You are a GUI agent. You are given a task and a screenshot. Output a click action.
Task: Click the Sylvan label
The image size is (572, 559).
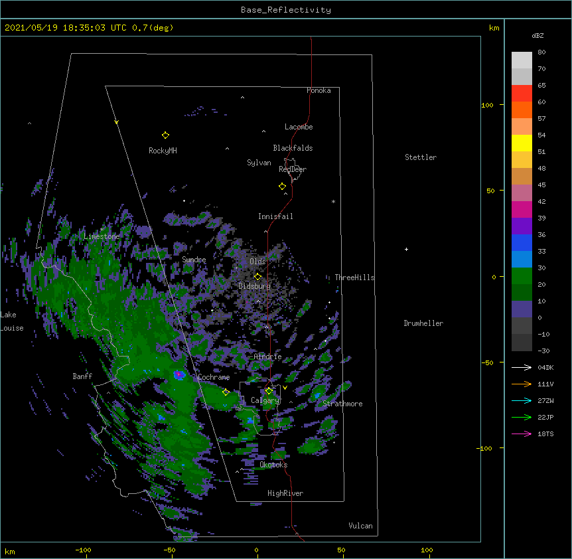click(259, 163)
